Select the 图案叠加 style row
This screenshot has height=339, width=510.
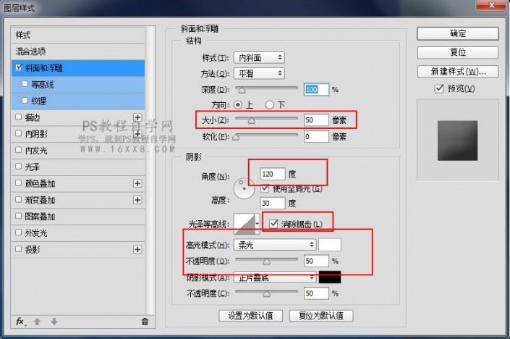point(78,217)
